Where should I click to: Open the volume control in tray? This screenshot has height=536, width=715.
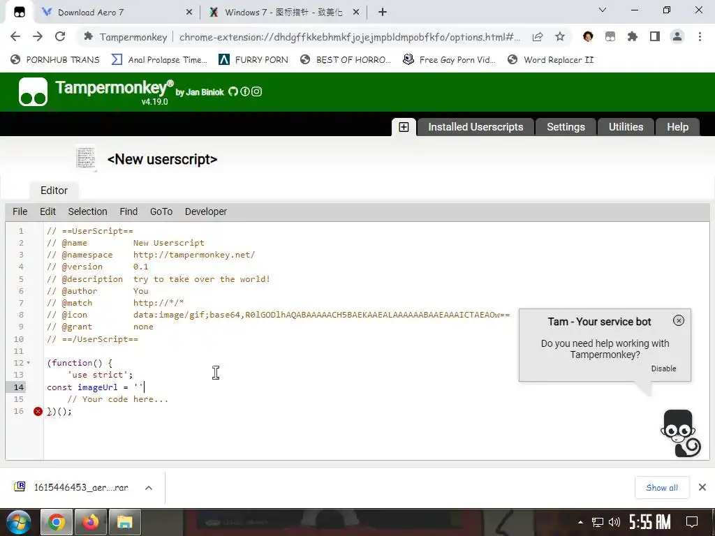(614, 522)
